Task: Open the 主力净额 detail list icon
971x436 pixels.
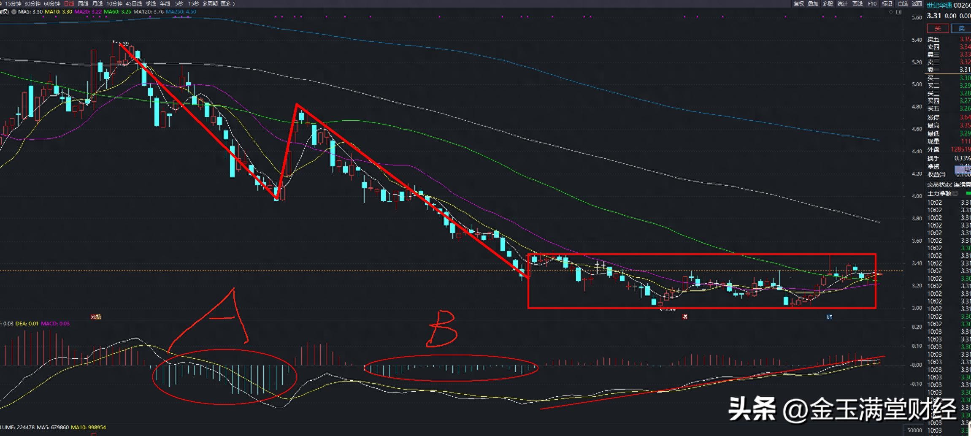Action: tap(955, 193)
